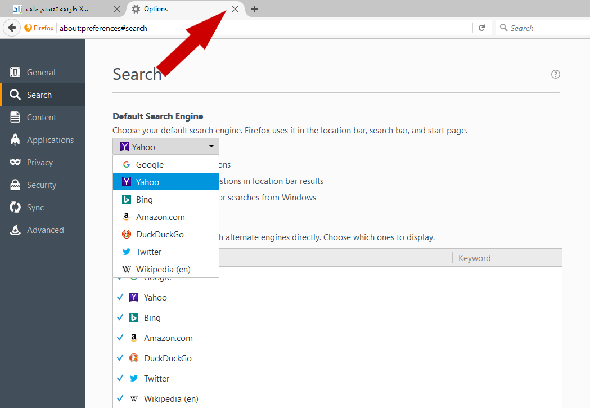Choose Google from the open dropdown list
This screenshot has height=408, width=590.
166,164
